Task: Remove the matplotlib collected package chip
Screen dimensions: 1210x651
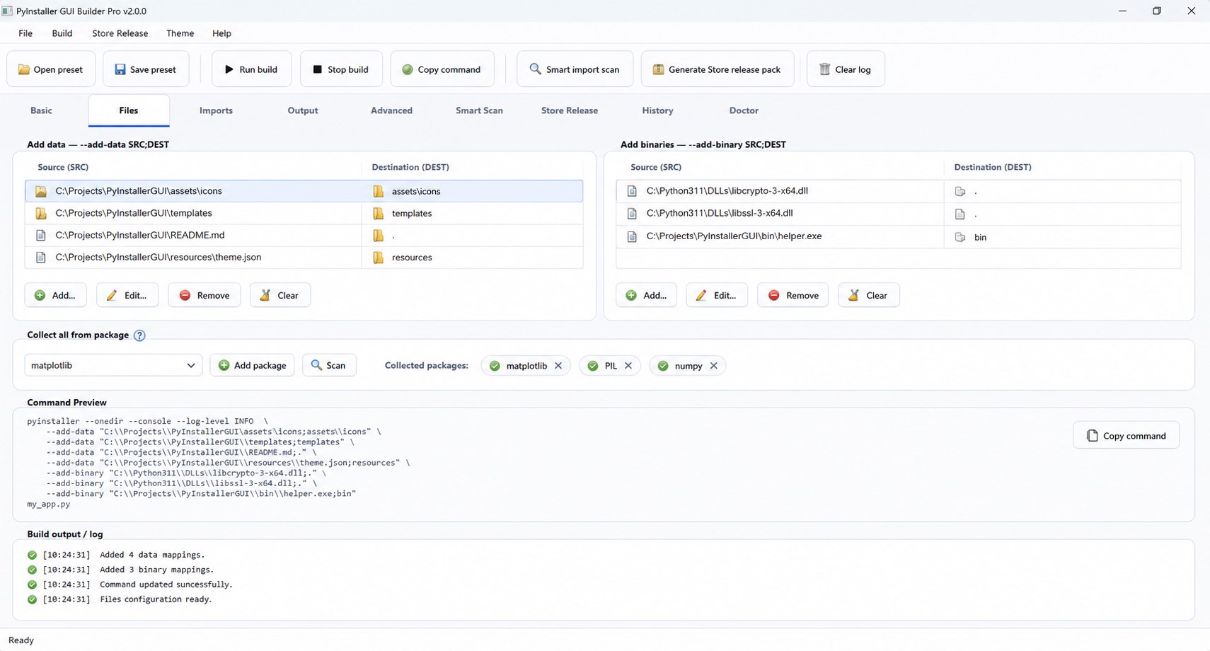Action: click(x=558, y=366)
